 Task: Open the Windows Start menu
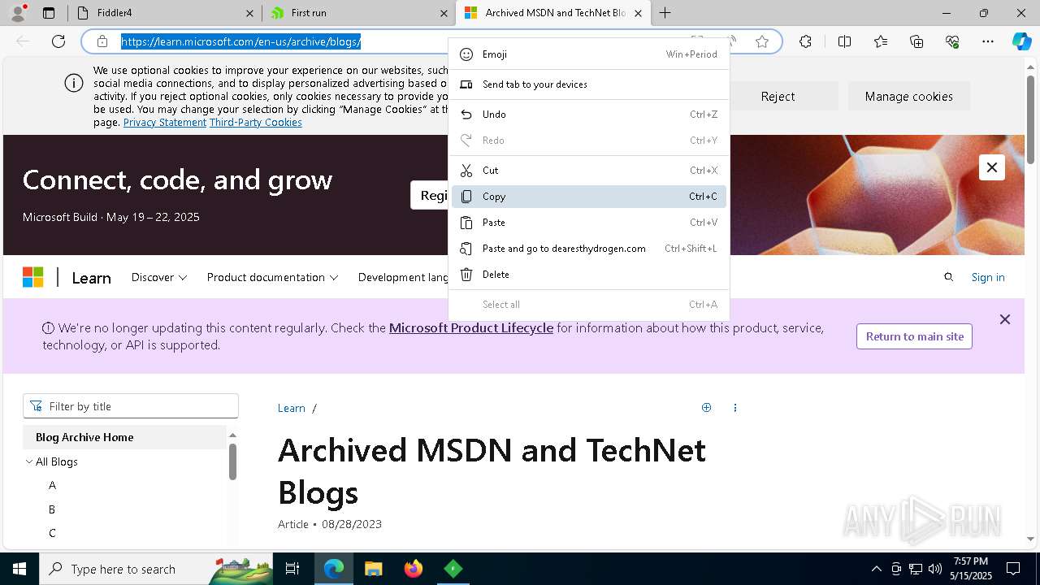point(19,569)
